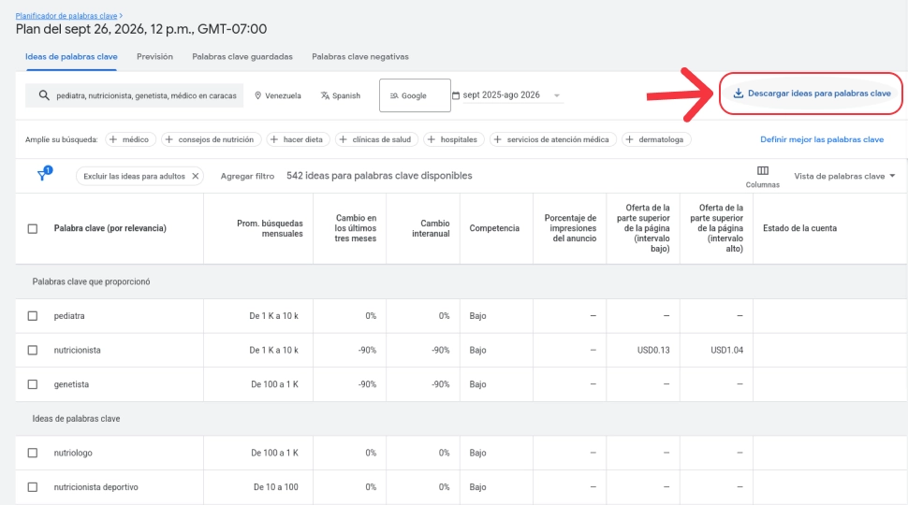
Task: Add the dermatologa suggestion chip
Action: (656, 139)
